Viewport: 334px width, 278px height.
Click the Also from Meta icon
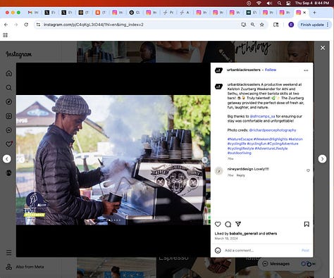[x=9, y=267]
